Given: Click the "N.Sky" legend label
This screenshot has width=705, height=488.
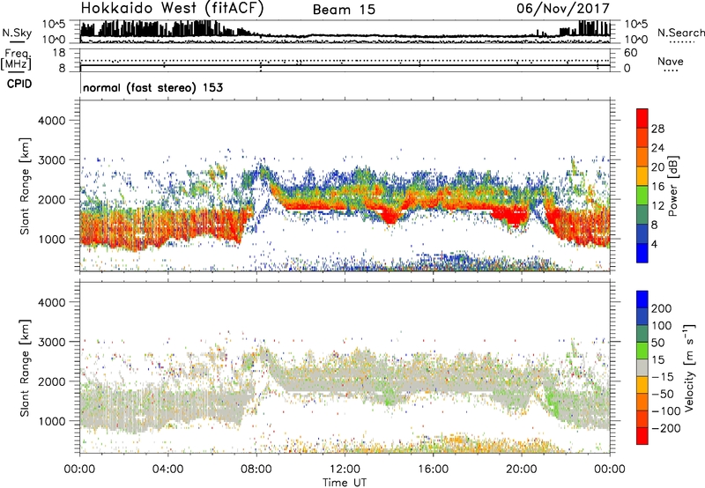Looking at the screenshot, I should pyautogui.click(x=17, y=33).
